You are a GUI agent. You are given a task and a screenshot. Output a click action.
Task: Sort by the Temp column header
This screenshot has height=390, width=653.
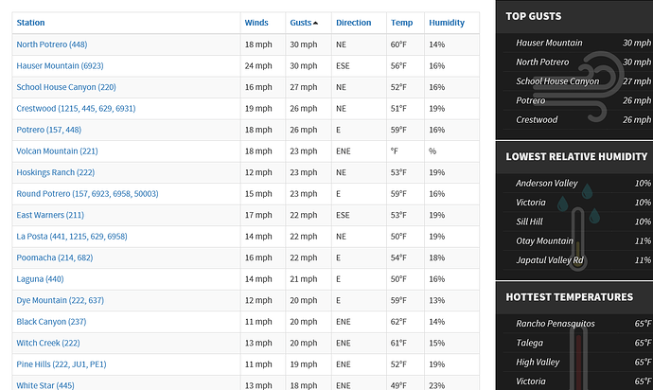(x=401, y=23)
